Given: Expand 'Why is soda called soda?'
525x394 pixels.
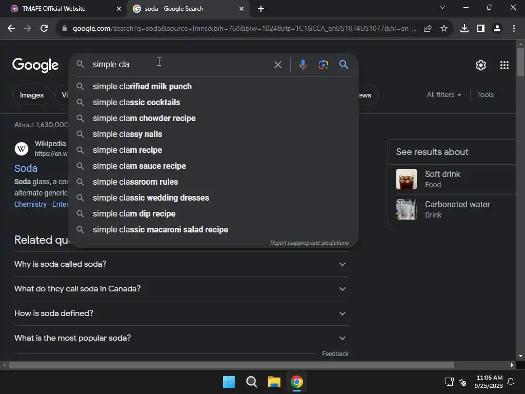Looking at the screenshot, I should (181, 264).
